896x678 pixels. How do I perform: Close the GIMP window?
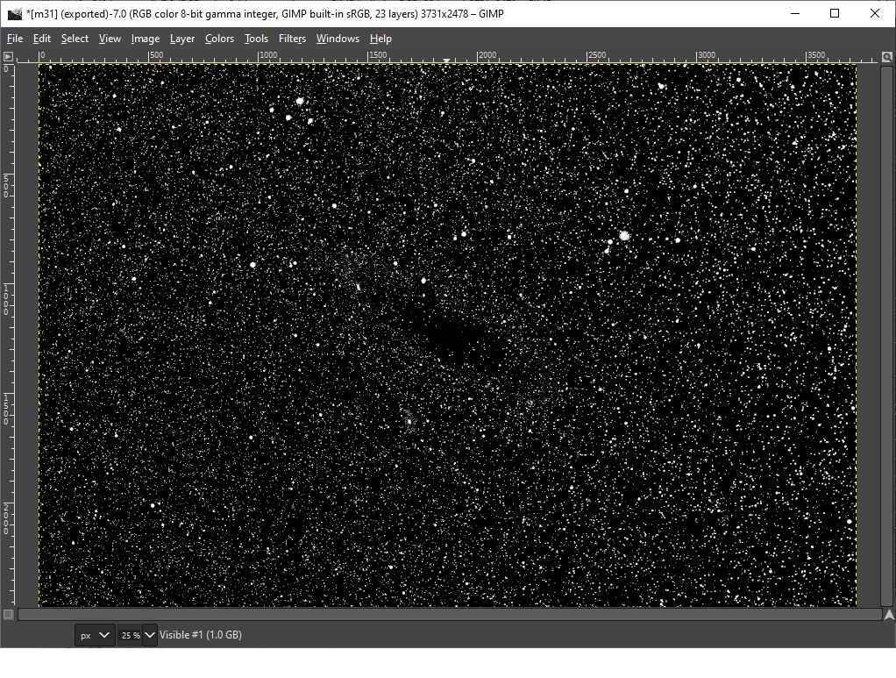tap(874, 14)
